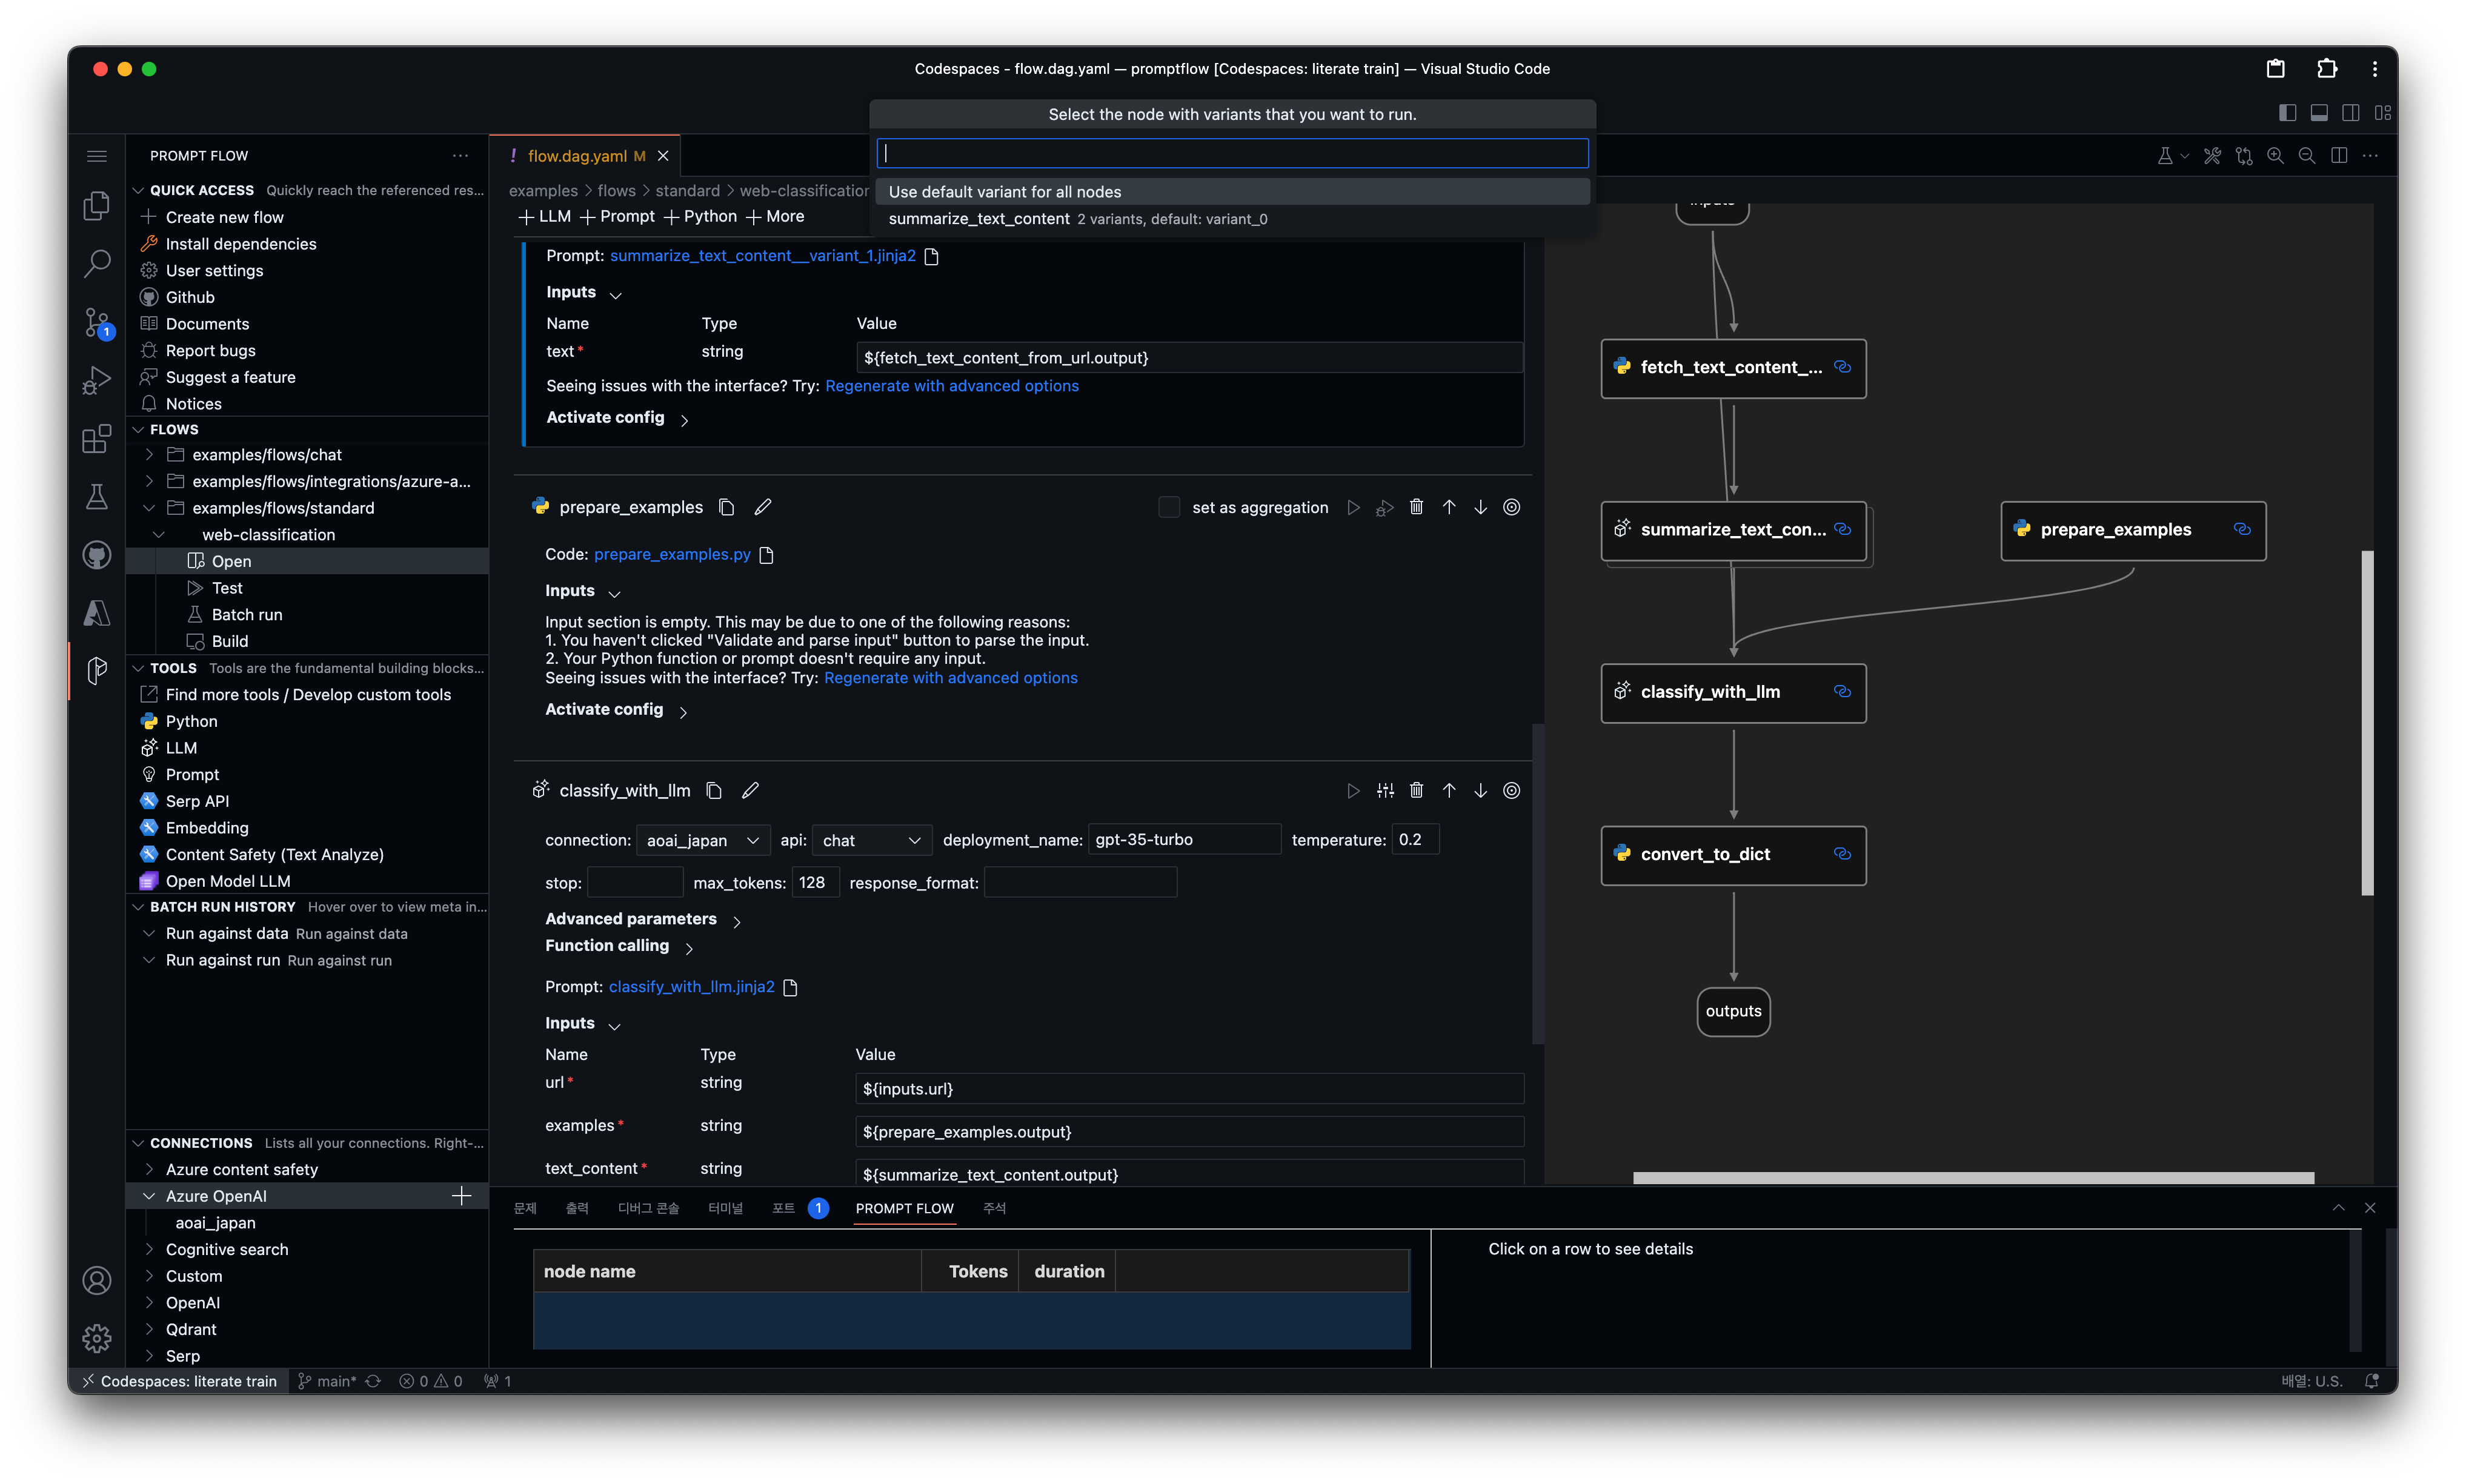Switch to the 터미널 panel tab

click(725, 1208)
